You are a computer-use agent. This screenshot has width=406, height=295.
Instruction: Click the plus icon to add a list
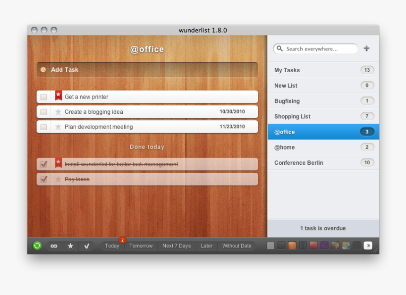click(366, 49)
